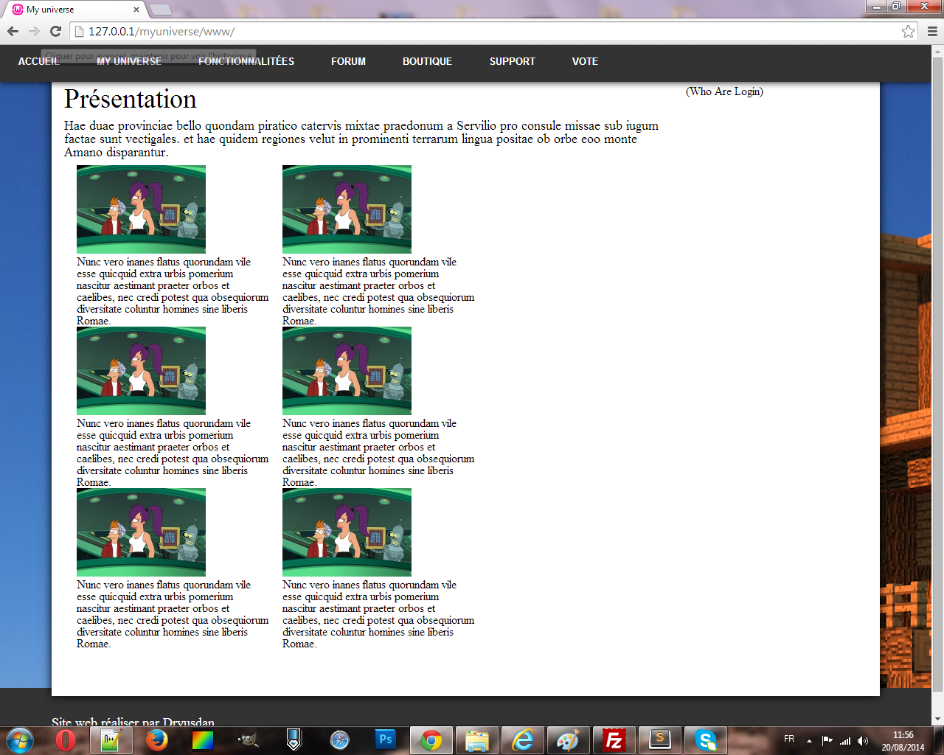
Task: Click the browser back arrow
Action: tap(13, 31)
